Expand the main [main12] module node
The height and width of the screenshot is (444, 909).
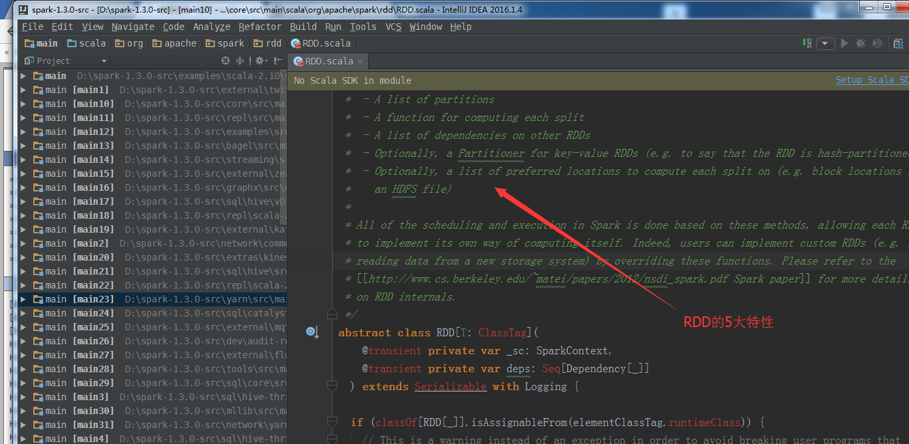[x=23, y=132]
